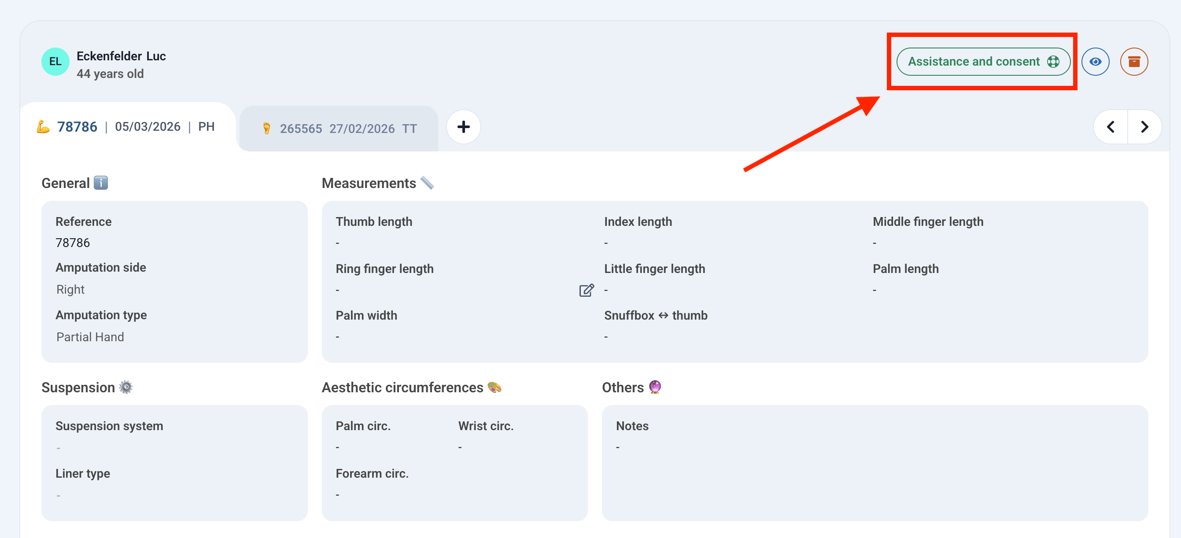Screen dimensions: 1181x538
Task: Click patient name Eckenfelder Luc
Action: click(121, 56)
